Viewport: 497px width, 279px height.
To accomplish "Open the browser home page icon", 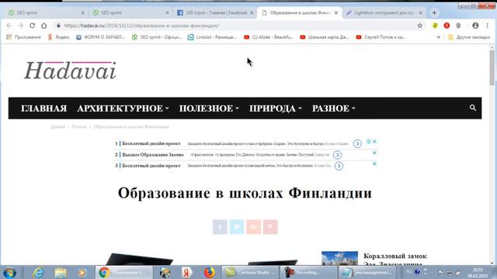I will tap(44, 26).
